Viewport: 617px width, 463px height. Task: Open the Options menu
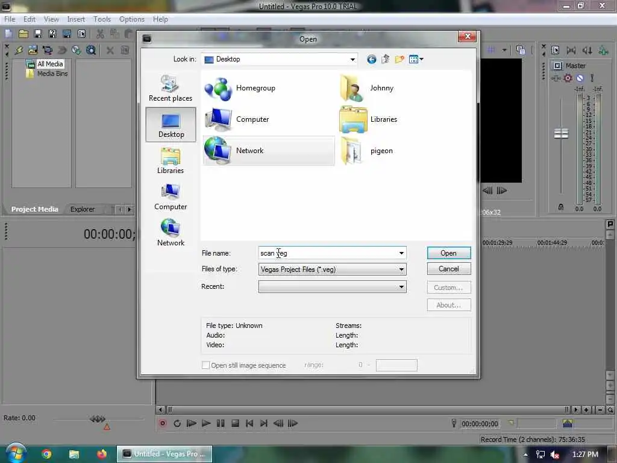[132, 19]
